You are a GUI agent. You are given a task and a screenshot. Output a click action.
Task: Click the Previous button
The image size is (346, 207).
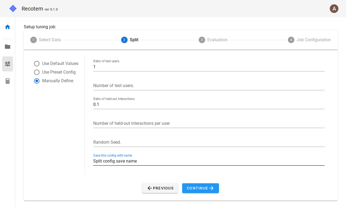160,188
